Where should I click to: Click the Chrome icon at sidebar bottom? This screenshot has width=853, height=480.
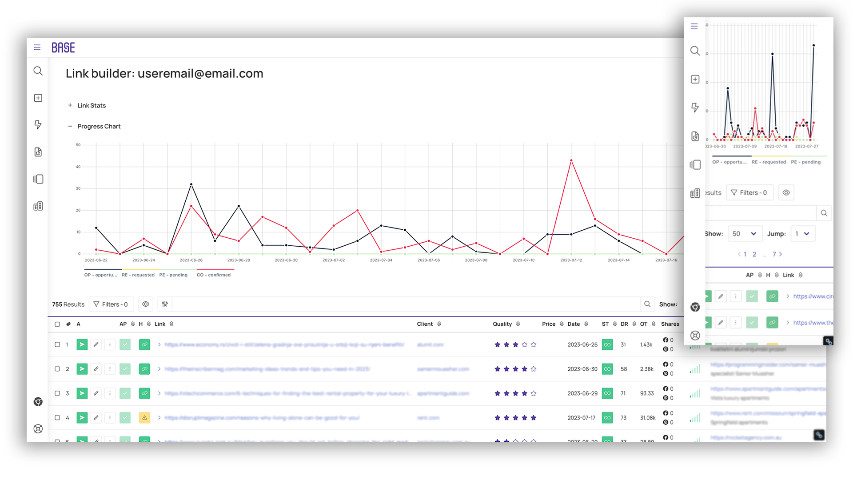[x=38, y=402]
